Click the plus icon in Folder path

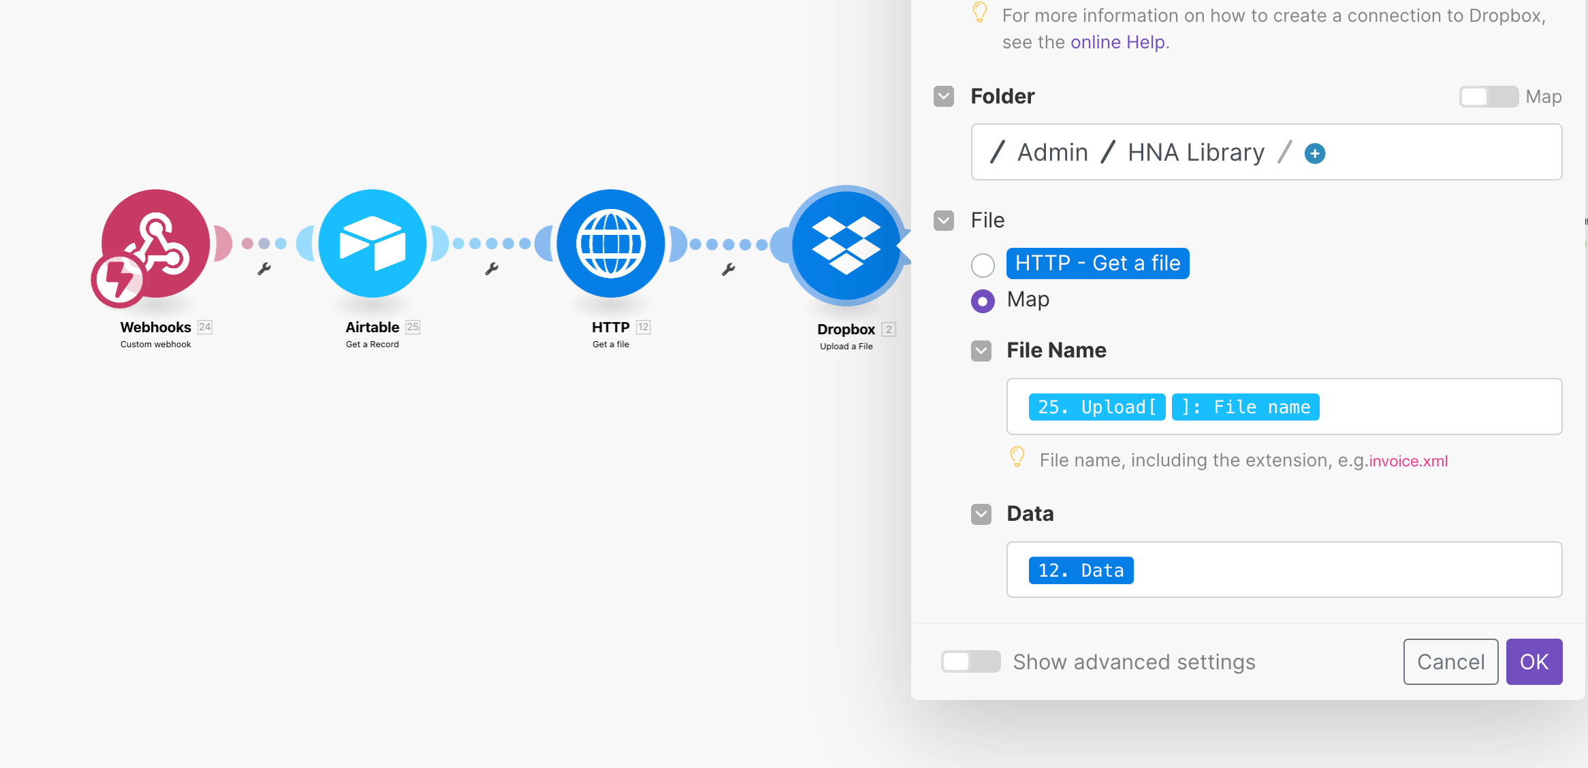[x=1315, y=153]
